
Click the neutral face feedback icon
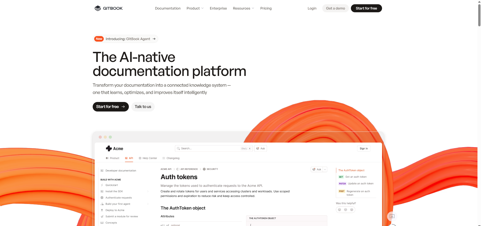346,210
